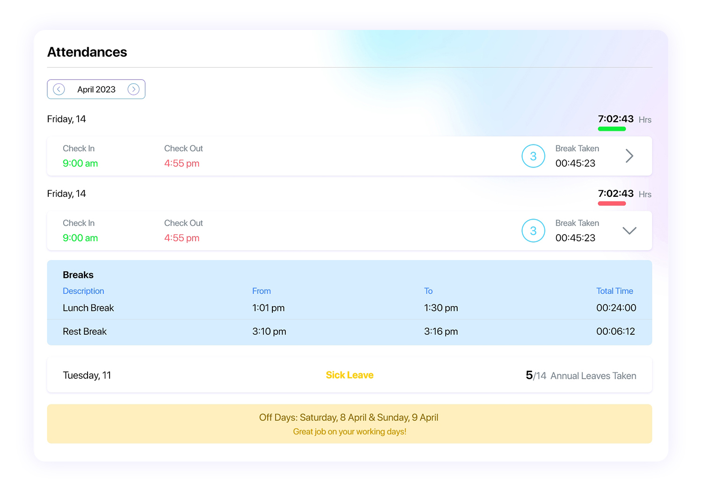The height and width of the screenshot is (491, 702).
Task: Click the green hours underline indicator
Action: [x=612, y=128]
